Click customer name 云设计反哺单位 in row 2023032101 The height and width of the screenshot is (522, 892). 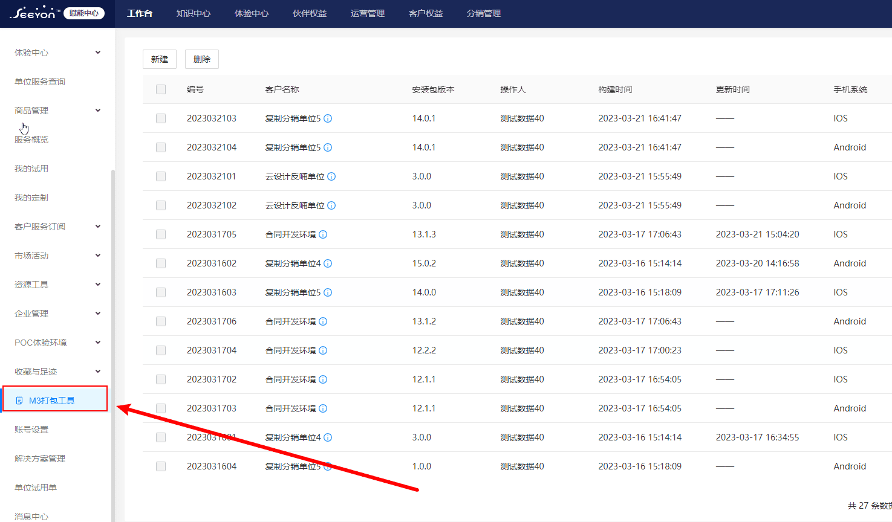(x=295, y=176)
